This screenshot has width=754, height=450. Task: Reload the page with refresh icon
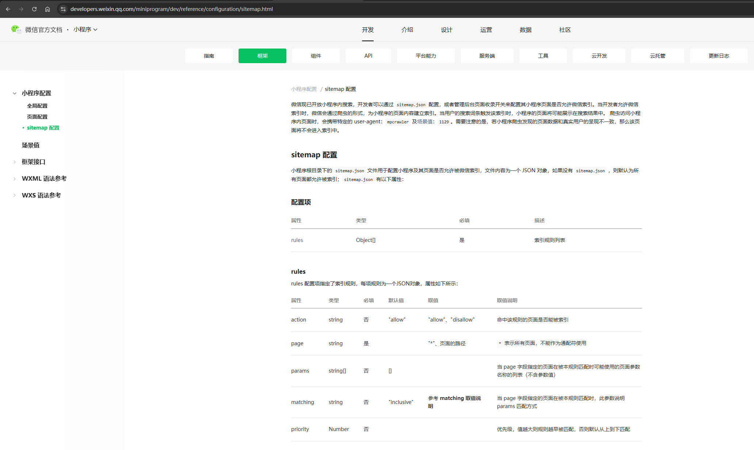pos(34,9)
